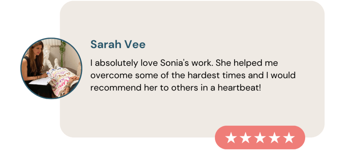The width and height of the screenshot is (362, 151).
Task: Click the first star in the rating
Action: 231,138
